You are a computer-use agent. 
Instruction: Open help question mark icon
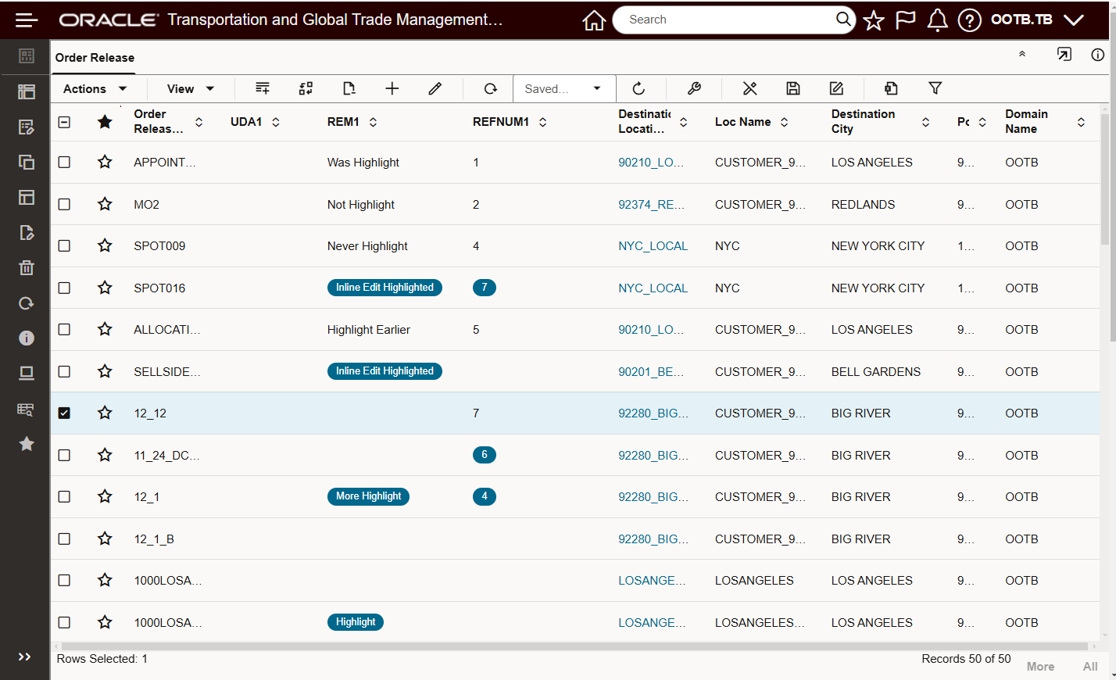point(969,20)
